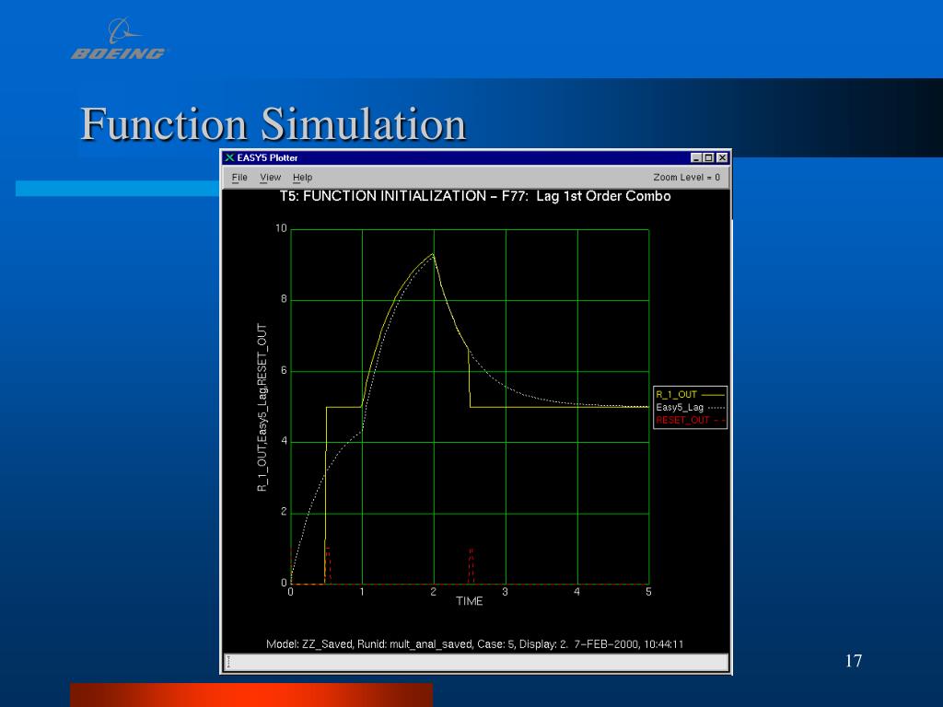This screenshot has height=707, width=943.
Task: Open the File menu
Action: click(239, 178)
